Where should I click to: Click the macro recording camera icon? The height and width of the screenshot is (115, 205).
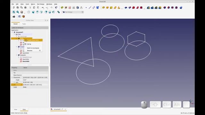click(x=14, y=17)
